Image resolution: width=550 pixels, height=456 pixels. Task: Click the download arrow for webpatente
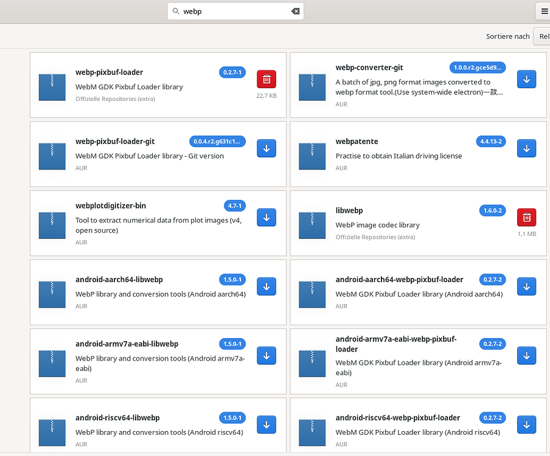tap(526, 148)
